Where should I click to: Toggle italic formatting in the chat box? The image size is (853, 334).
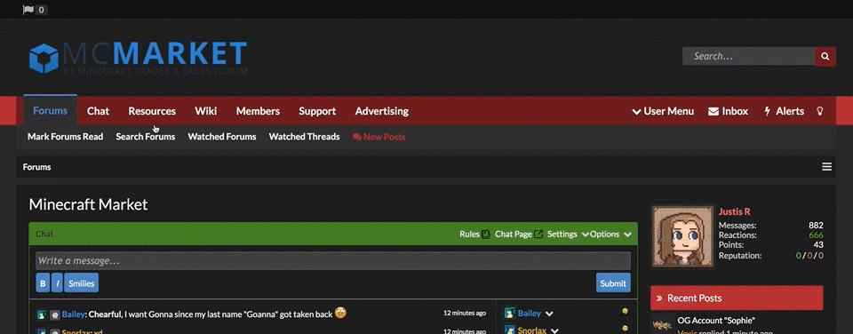57,283
